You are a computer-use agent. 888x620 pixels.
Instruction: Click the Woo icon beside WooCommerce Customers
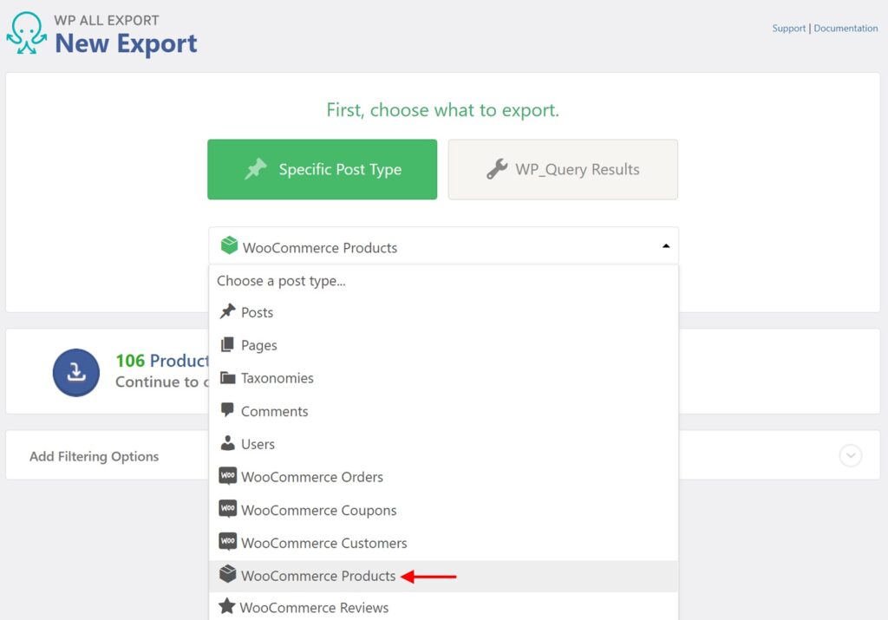click(x=228, y=541)
